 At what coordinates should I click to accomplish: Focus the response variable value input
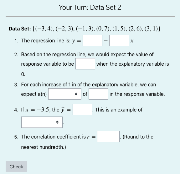(x=85, y=64)
